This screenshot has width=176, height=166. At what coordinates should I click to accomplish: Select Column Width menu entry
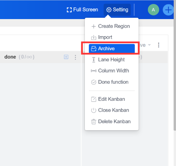pyautogui.click(x=112, y=71)
